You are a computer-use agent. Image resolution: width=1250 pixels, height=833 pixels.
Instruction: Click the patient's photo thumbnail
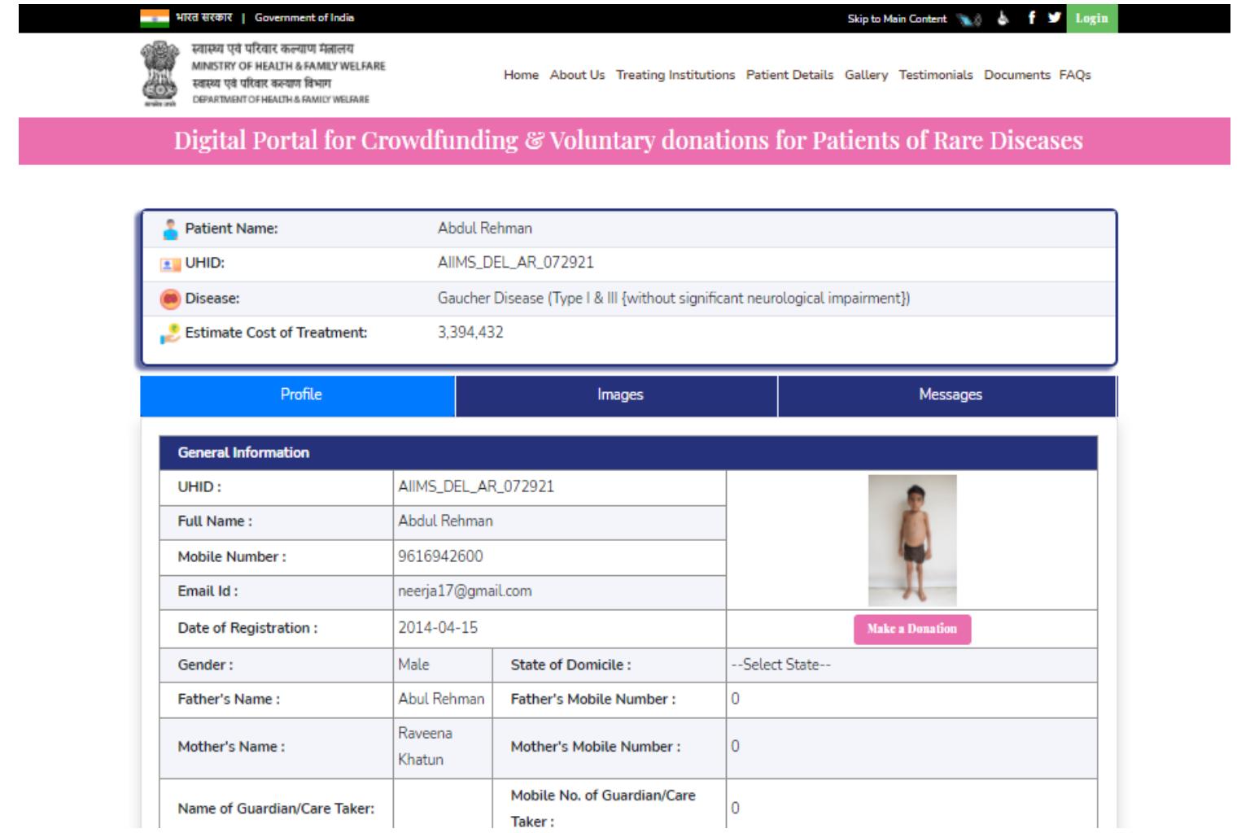[911, 540]
